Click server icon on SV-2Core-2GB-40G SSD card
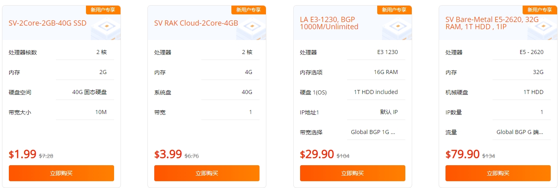 [106, 27]
